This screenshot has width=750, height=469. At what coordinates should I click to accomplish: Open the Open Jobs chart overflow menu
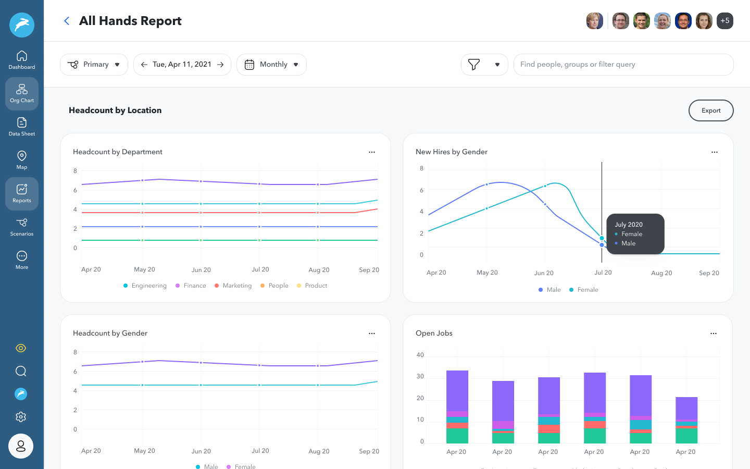pos(714,333)
